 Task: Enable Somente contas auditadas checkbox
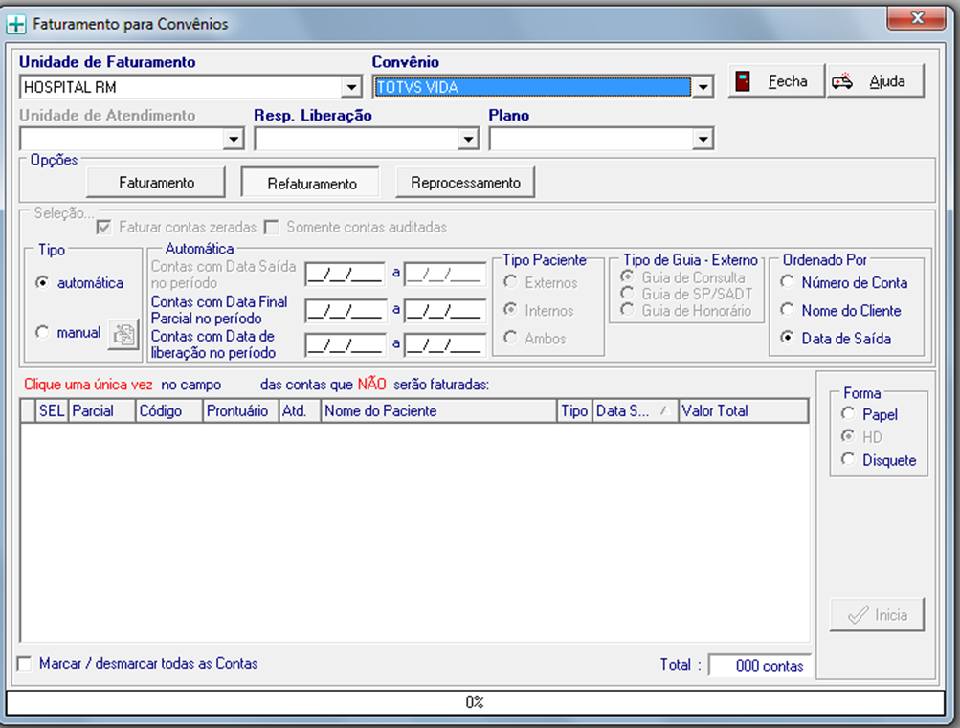click(271, 228)
